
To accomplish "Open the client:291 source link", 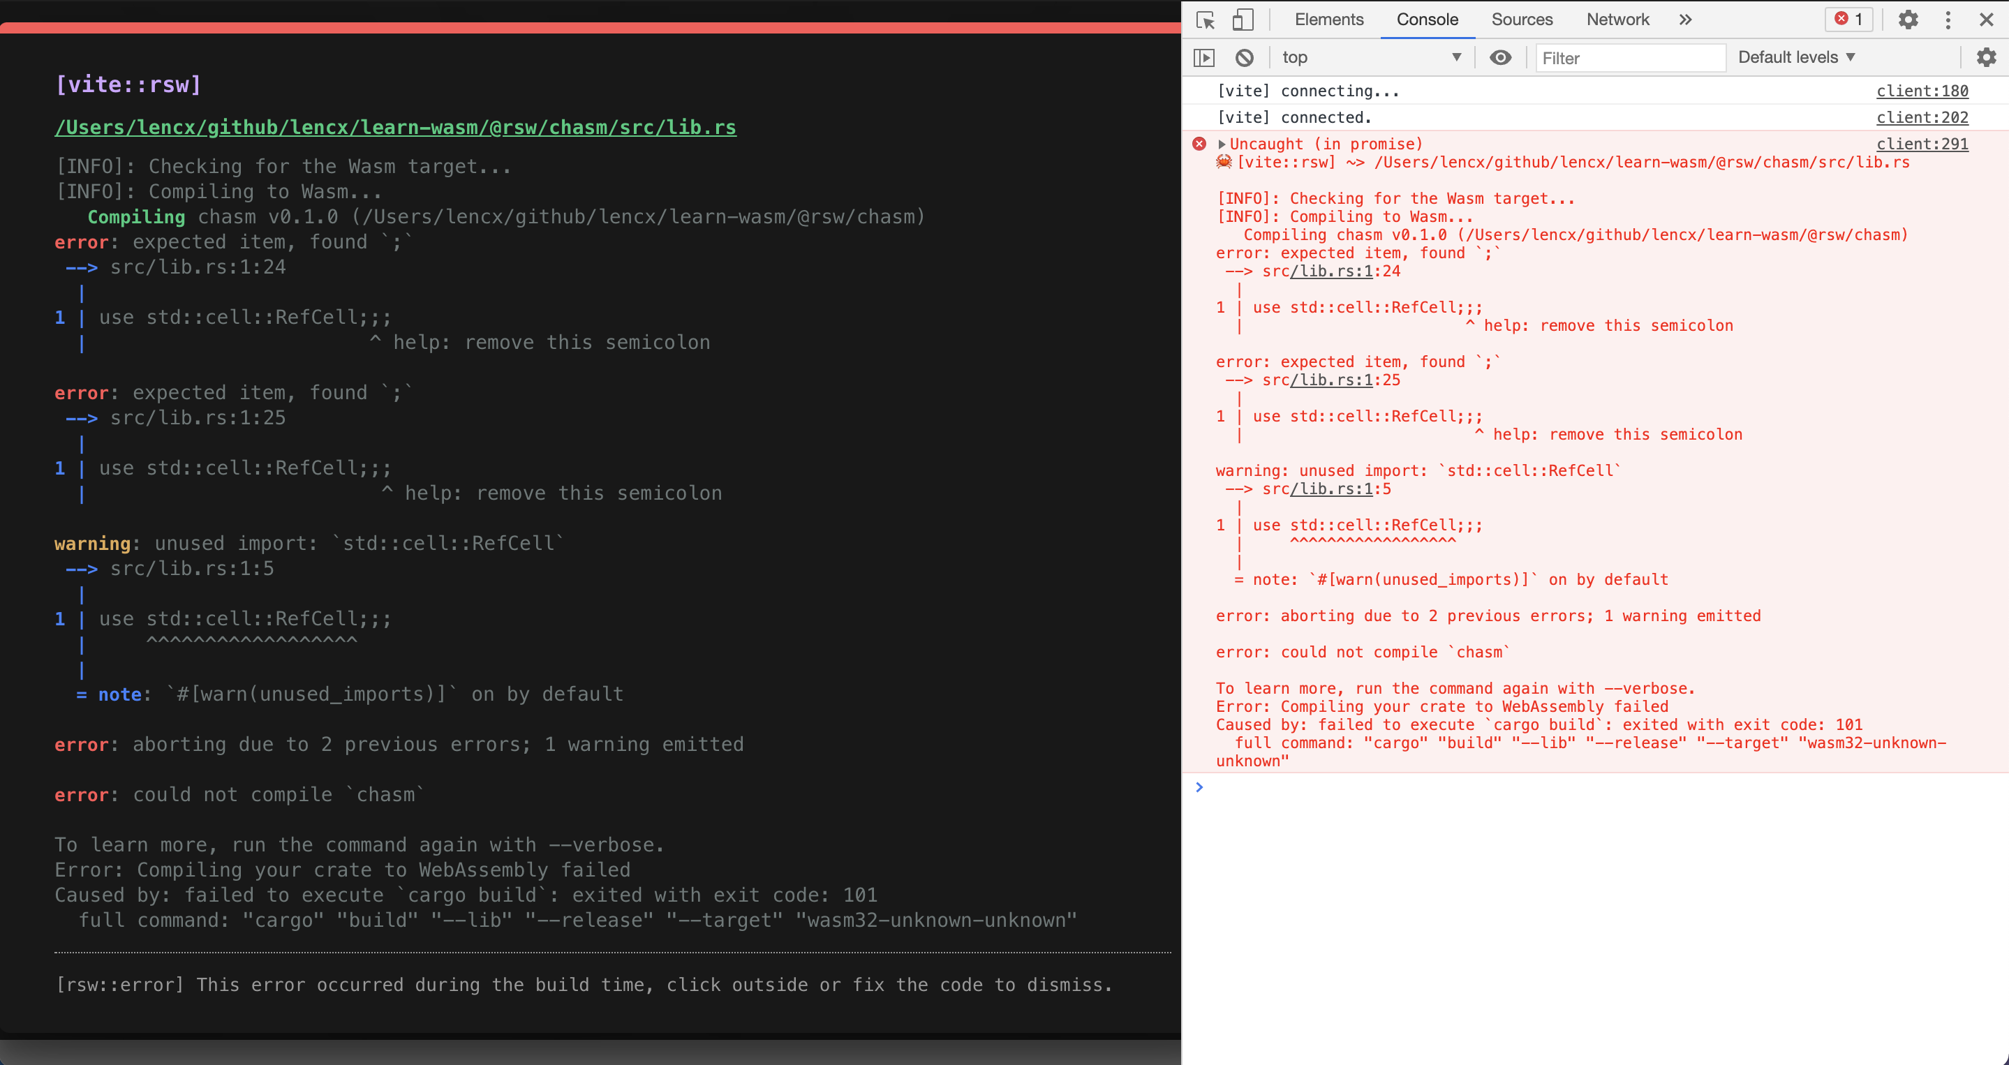I will pyautogui.click(x=1922, y=144).
